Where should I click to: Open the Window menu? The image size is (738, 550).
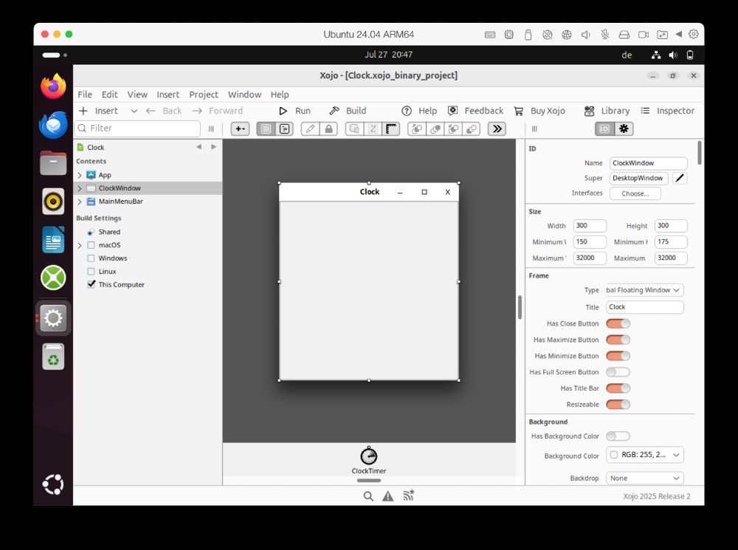[245, 94]
